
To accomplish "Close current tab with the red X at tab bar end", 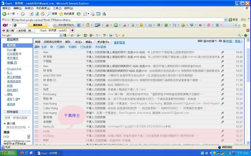I will tap(248, 30).
